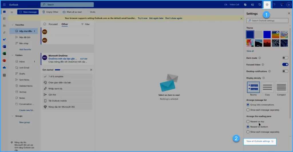Open the OneDrive cloud icon in left rail
The image size is (293, 152).
pos(4,68)
